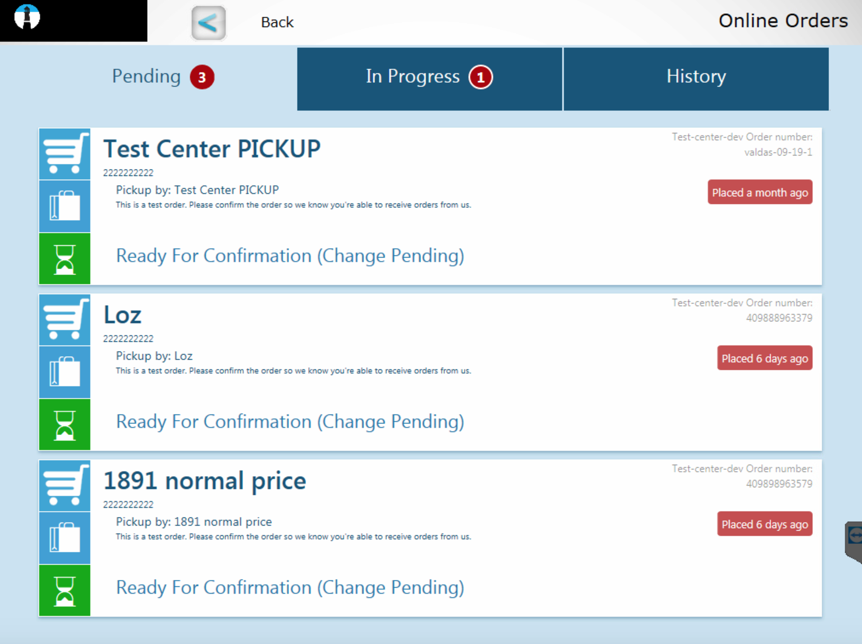Click the cart icon for Loz order

point(65,319)
